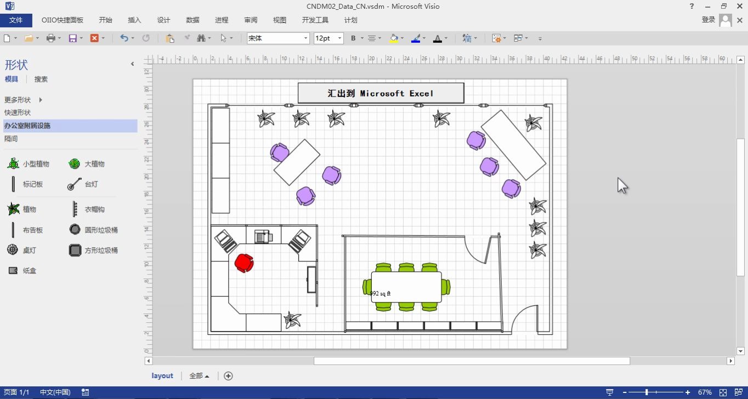Switch to the 视图 ribbon tab
The image size is (748, 399).
(x=280, y=20)
